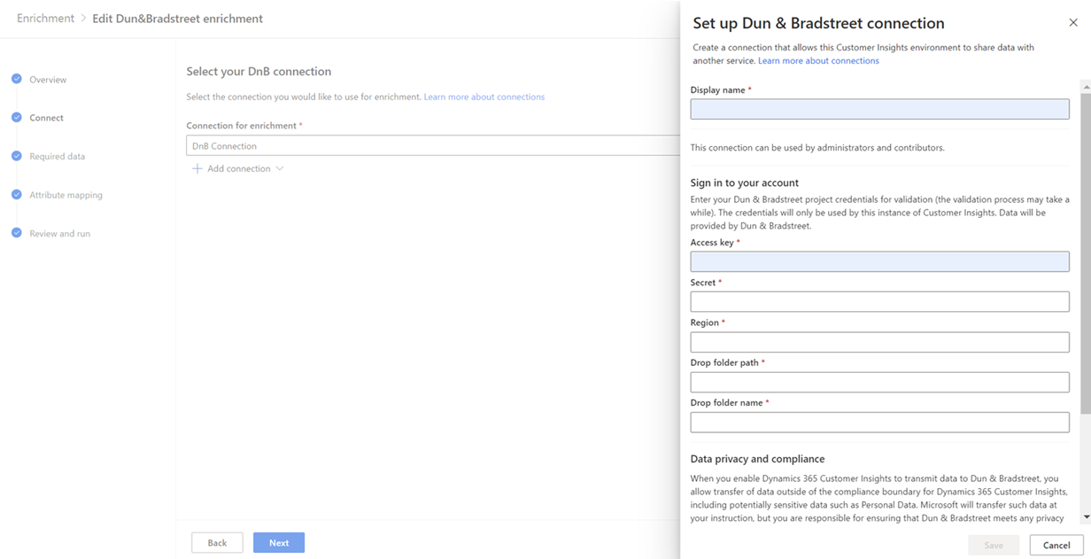This screenshot has height=559, width=1091.
Task: Click the Sign in to your account heading
Action: click(x=745, y=182)
